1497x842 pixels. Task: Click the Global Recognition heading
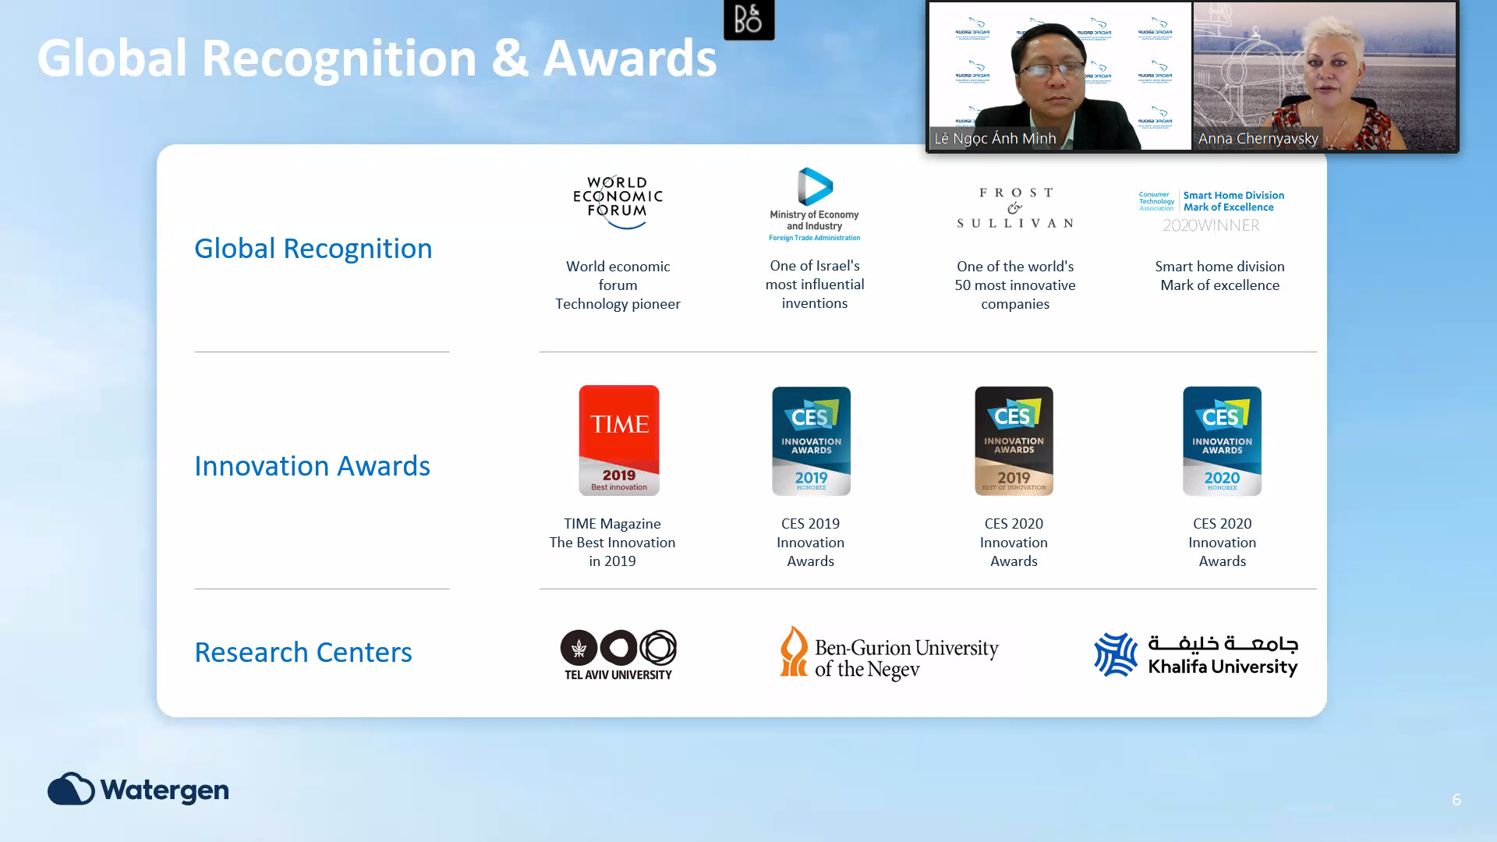pos(313,249)
